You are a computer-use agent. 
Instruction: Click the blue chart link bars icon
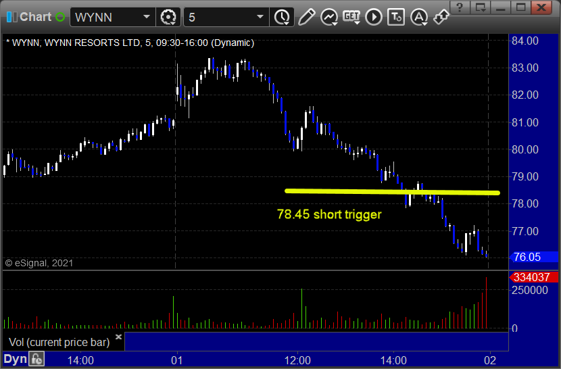(x=11, y=17)
